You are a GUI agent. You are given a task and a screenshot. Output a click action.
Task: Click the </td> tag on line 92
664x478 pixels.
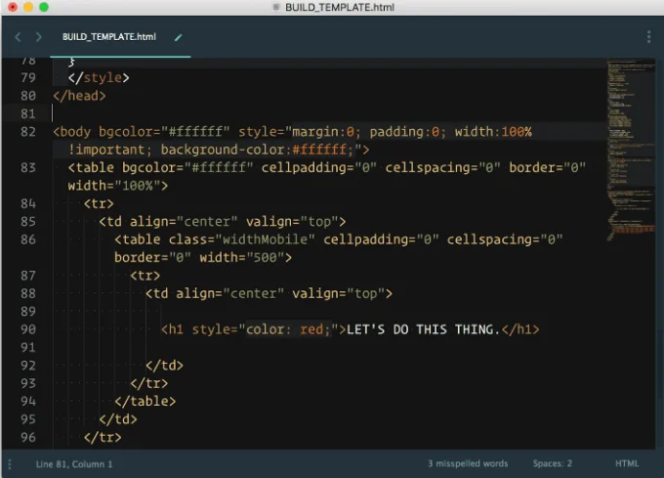[x=164, y=366]
